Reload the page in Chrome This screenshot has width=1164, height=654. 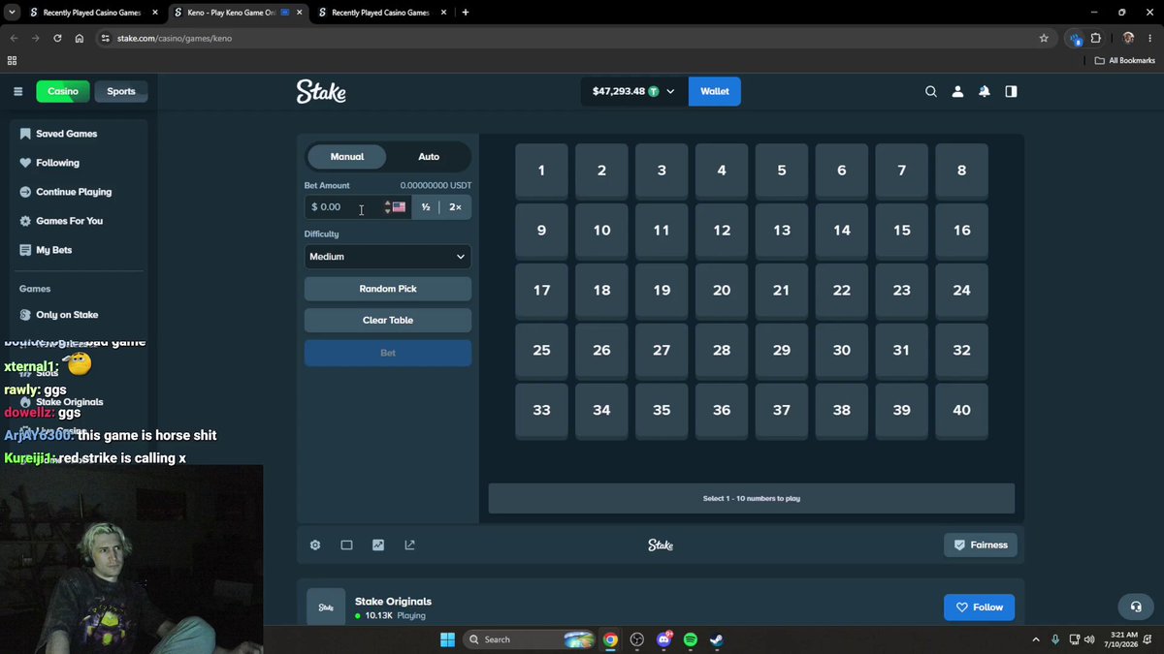point(57,38)
